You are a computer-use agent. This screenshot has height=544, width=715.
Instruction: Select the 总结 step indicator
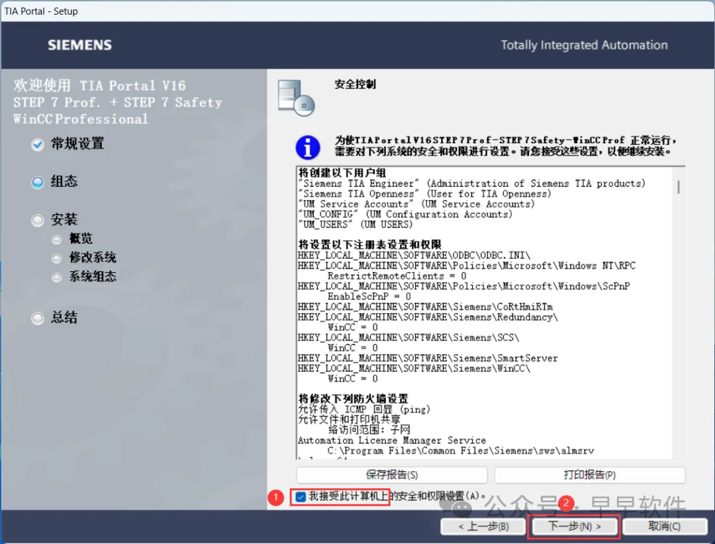38,318
